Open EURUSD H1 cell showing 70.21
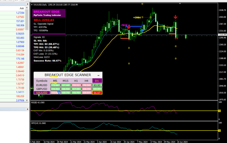 [x=76, y=85]
